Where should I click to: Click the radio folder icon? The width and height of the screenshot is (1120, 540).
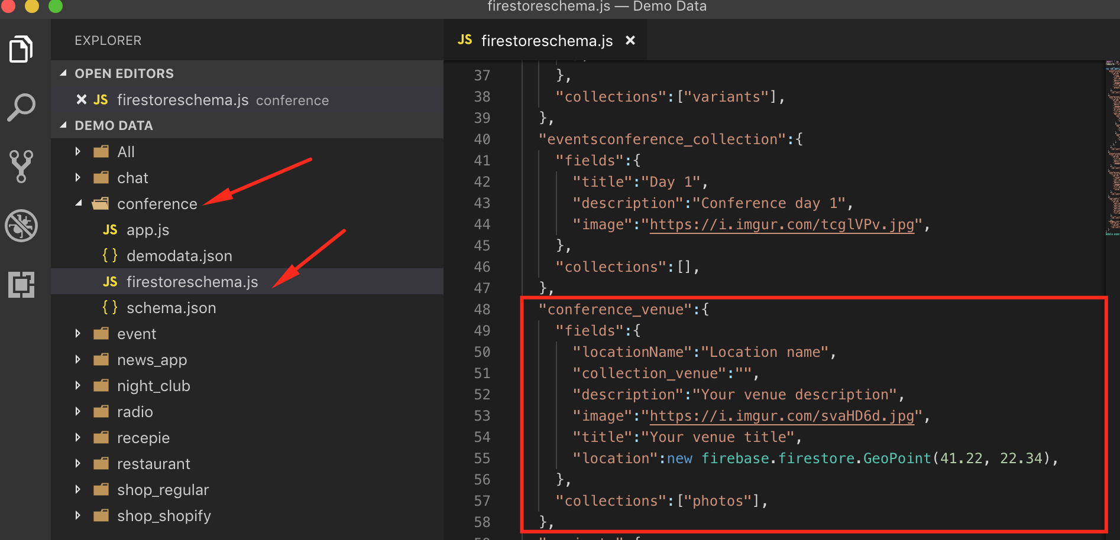click(x=101, y=412)
